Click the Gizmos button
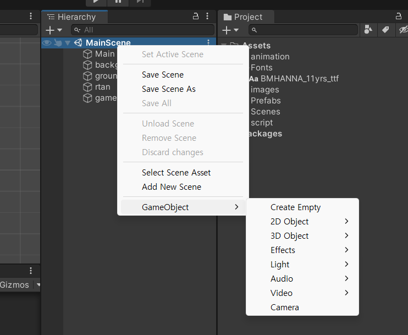Image resolution: width=408 pixels, height=335 pixels. pyautogui.click(x=14, y=285)
